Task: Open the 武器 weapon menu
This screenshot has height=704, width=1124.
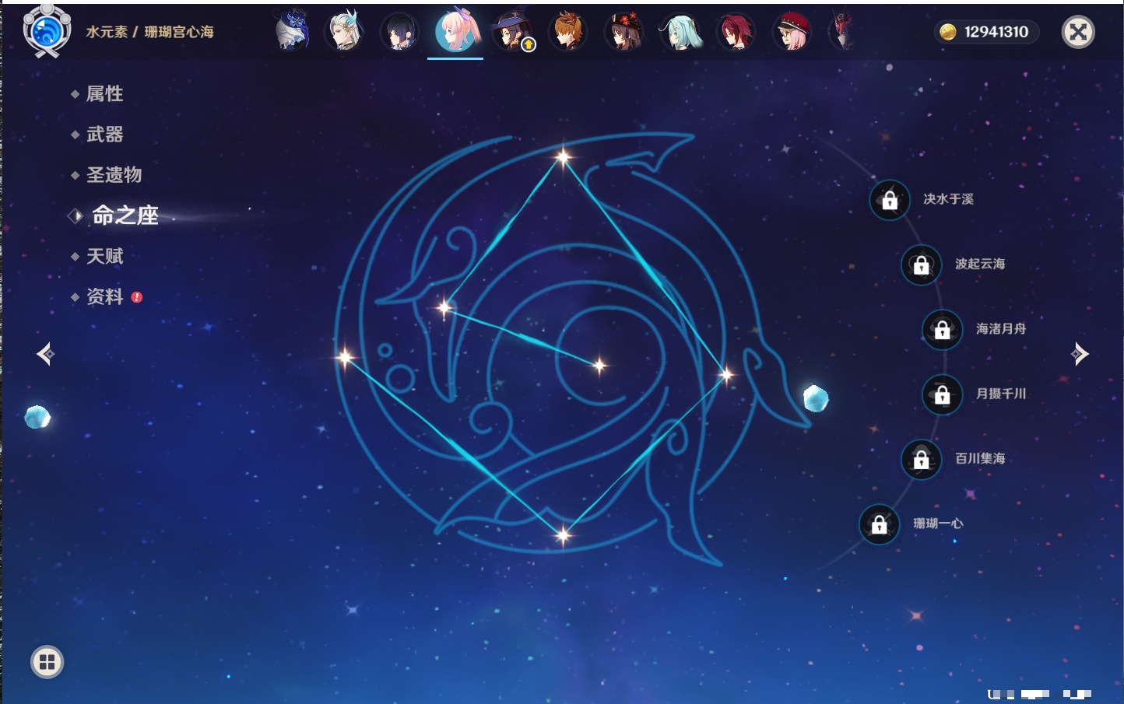Action: click(104, 135)
